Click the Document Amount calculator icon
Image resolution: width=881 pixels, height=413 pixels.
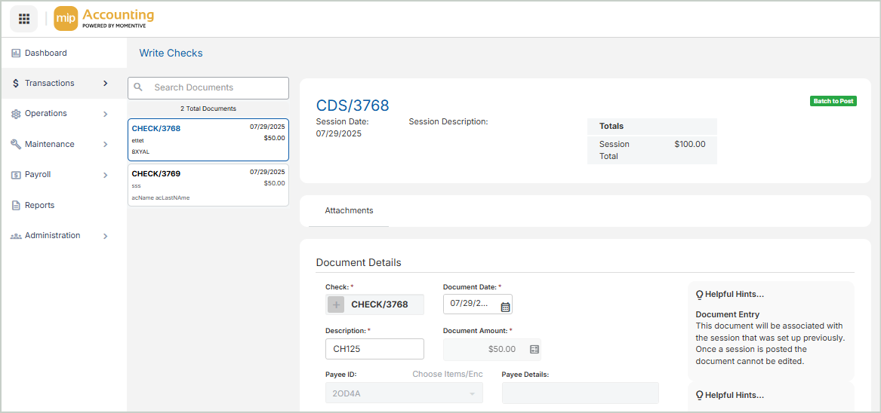point(534,350)
